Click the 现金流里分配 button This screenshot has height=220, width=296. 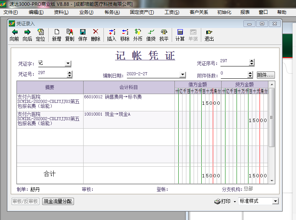click(x=58, y=201)
